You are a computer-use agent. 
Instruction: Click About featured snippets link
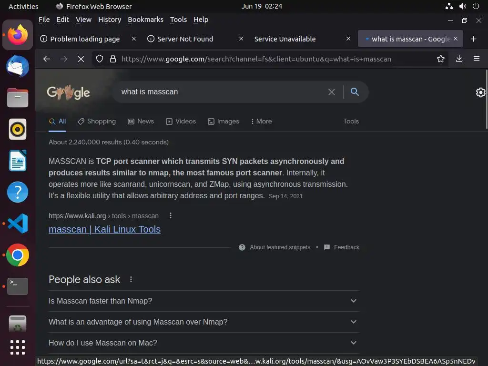click(280, 247)
